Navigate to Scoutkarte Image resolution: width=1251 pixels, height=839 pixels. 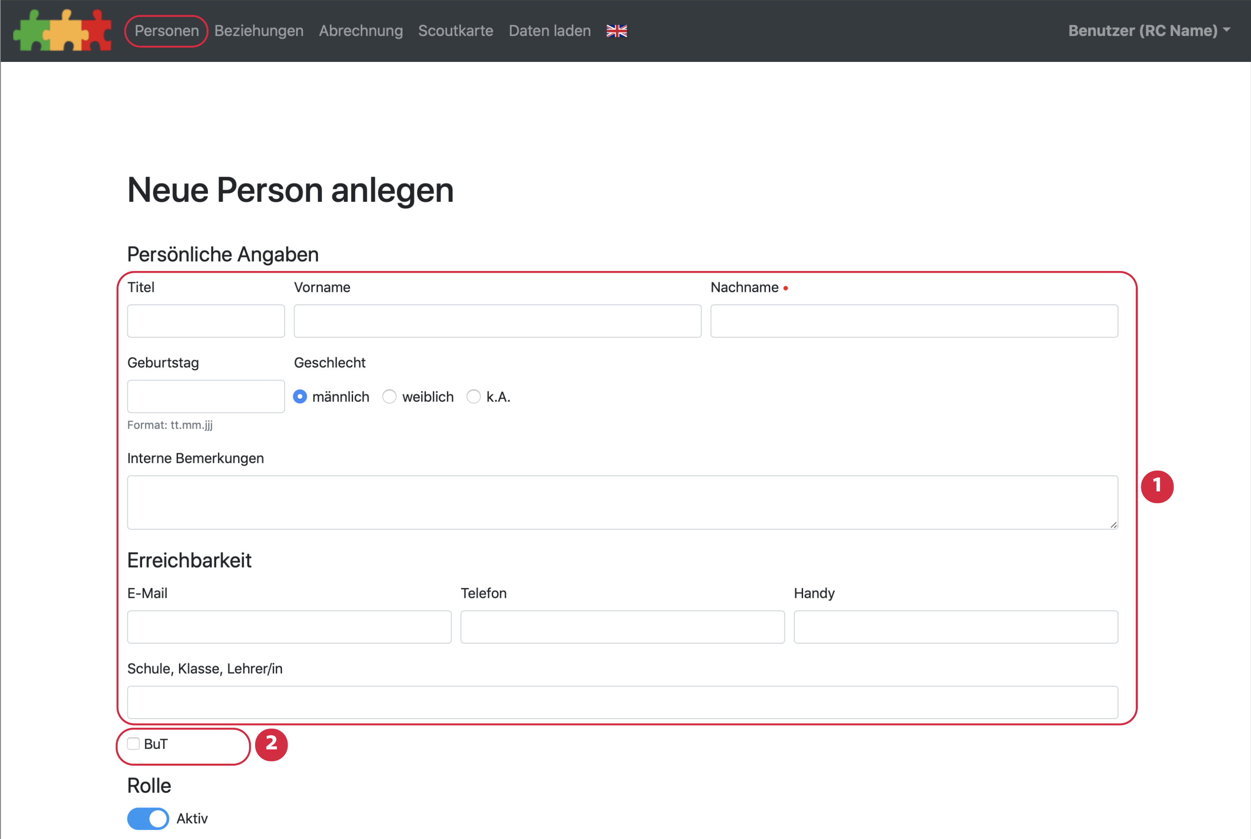click(455, 31)
